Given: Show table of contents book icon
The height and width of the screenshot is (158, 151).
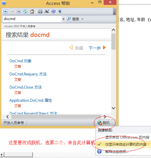Looking at the screenshot, I should coord(53,11).
